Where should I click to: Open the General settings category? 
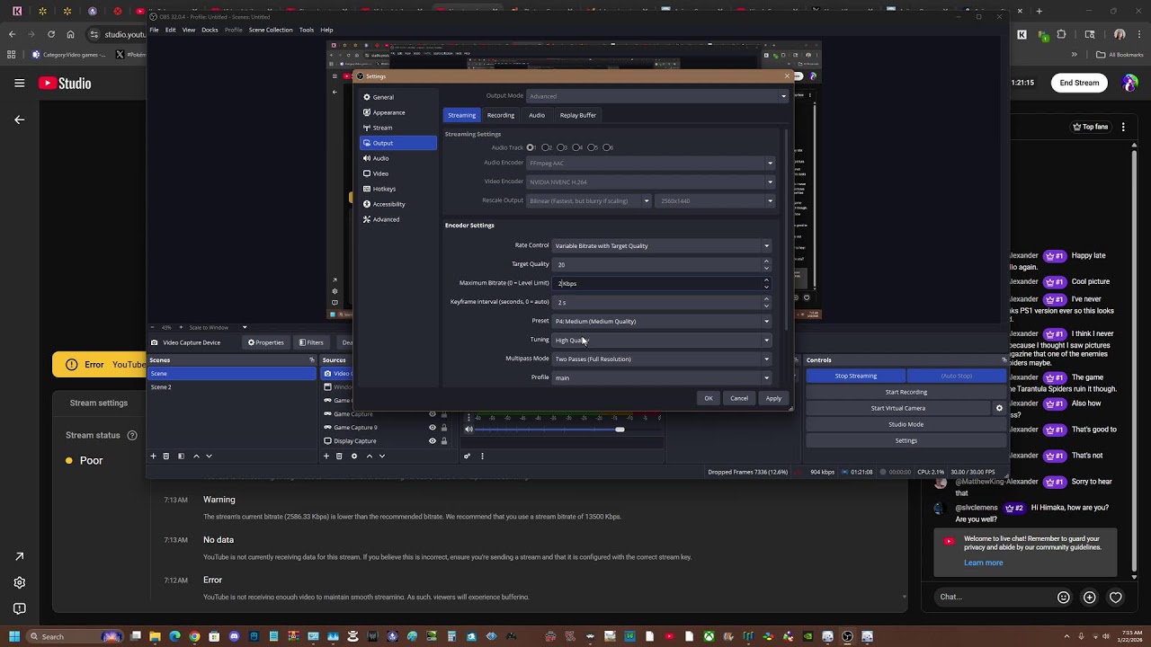[x=398, y=97]
